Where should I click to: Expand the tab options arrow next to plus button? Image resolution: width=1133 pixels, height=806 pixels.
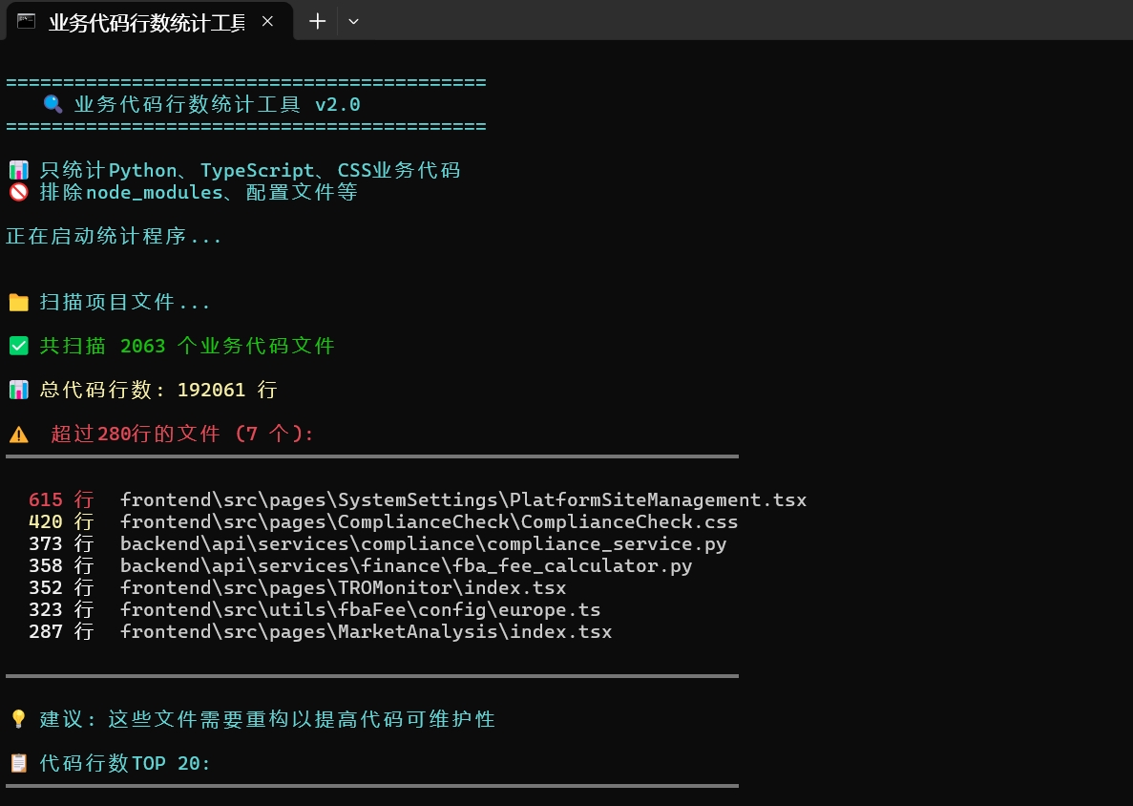coord(353,21)
